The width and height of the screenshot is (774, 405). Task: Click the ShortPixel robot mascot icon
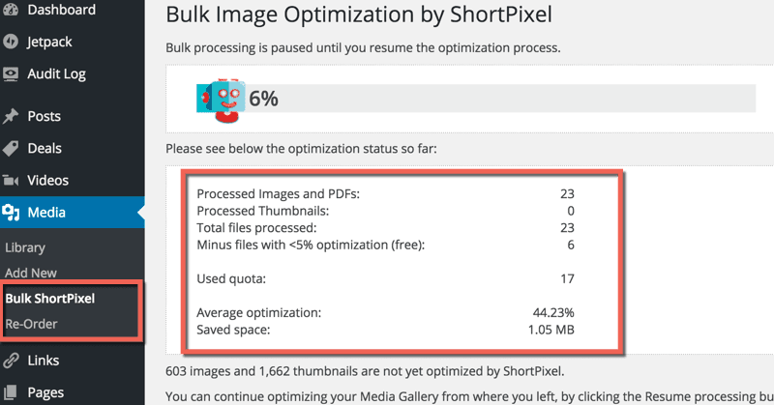(222, 99)
